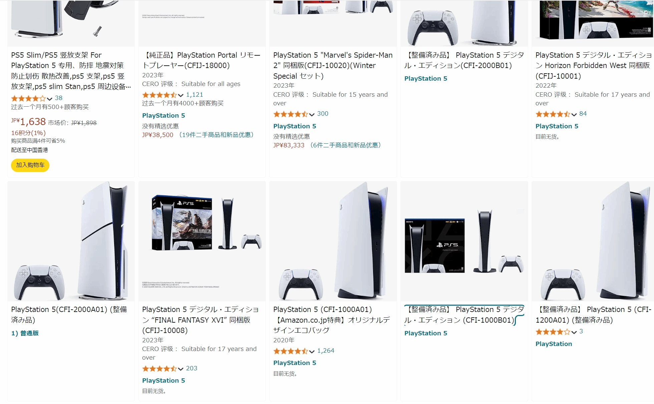Screen dimensions: 654x404
Task: Click the star rating of PS5 Slim stand
Action: (28, 98)
